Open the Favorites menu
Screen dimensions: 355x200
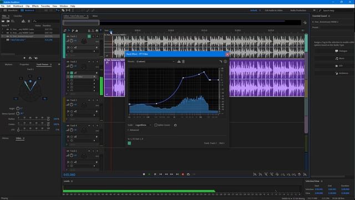point(45,6)
